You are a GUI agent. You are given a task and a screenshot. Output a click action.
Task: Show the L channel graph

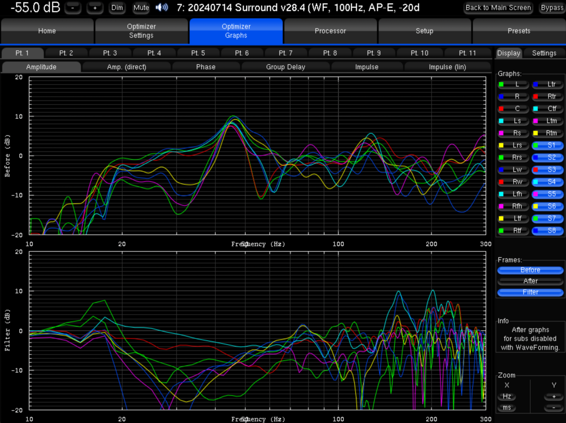click(513, 84)
